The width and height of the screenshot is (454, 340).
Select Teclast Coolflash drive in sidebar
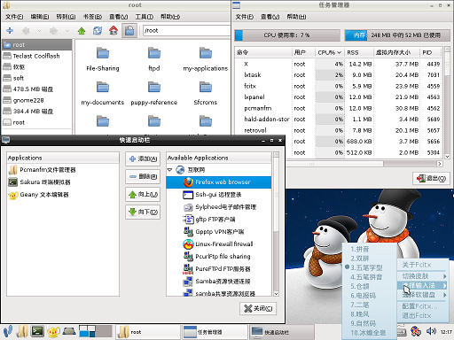36,56
